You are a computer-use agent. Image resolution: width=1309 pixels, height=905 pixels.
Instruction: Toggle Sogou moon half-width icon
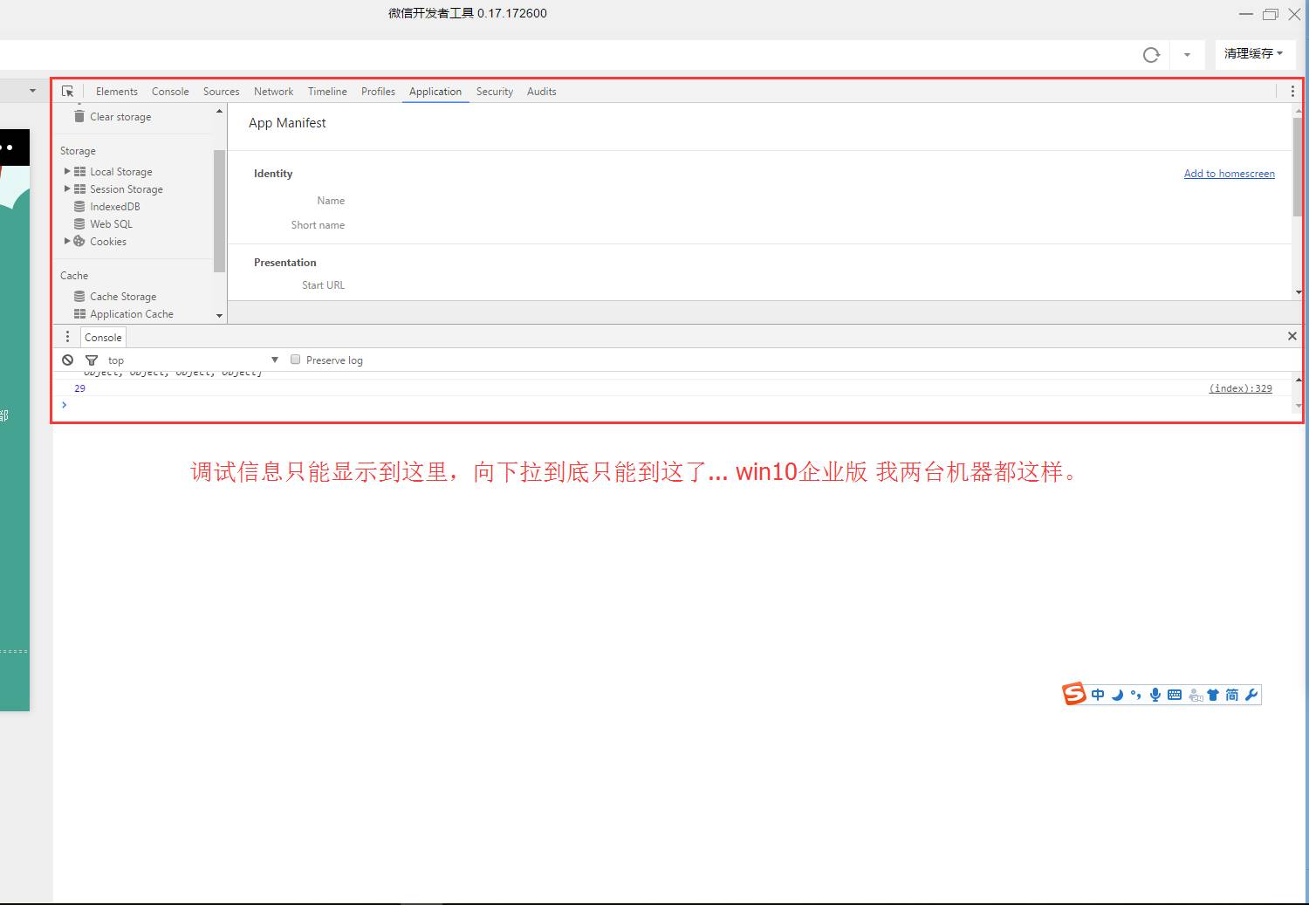coord(1117,695)
